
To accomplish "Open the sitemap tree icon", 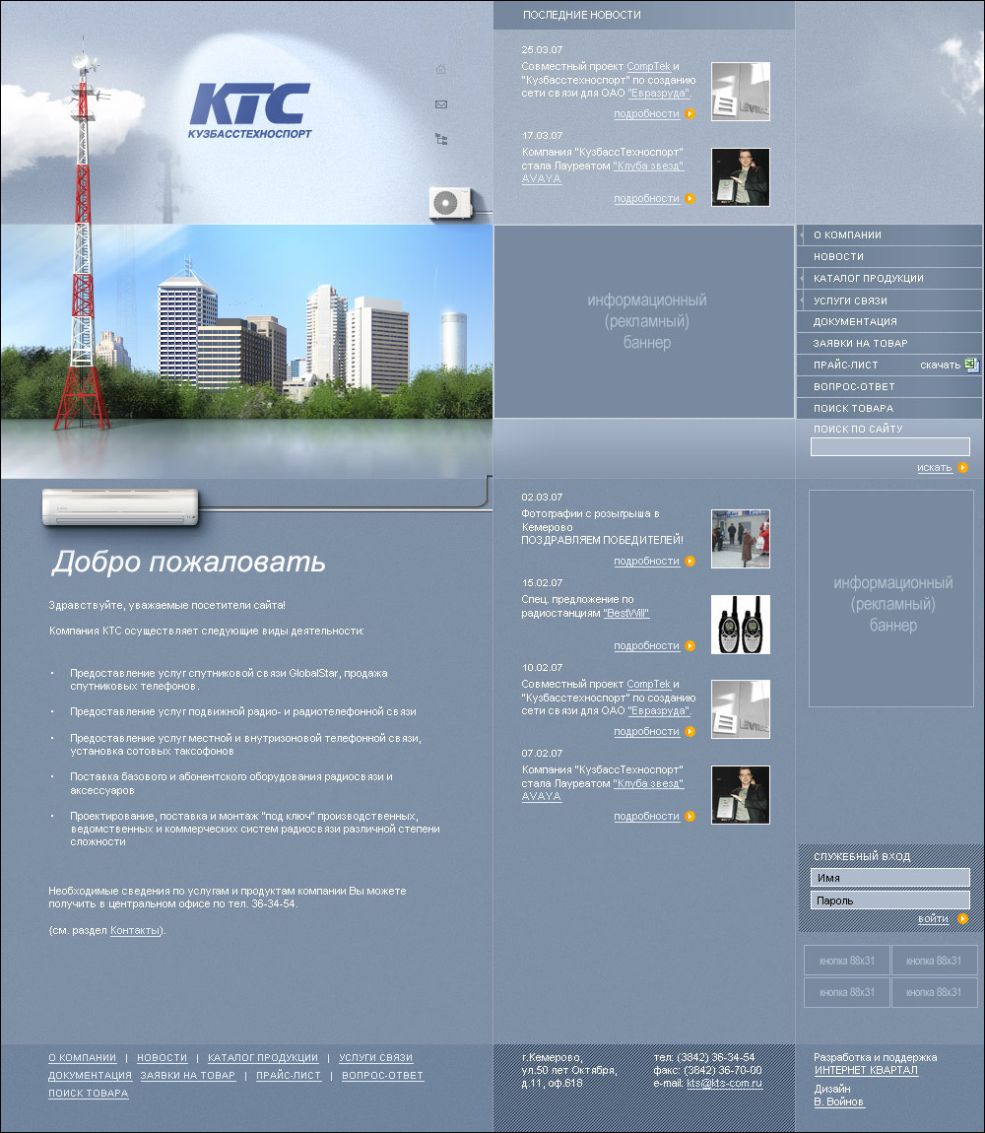I will 441,139.
